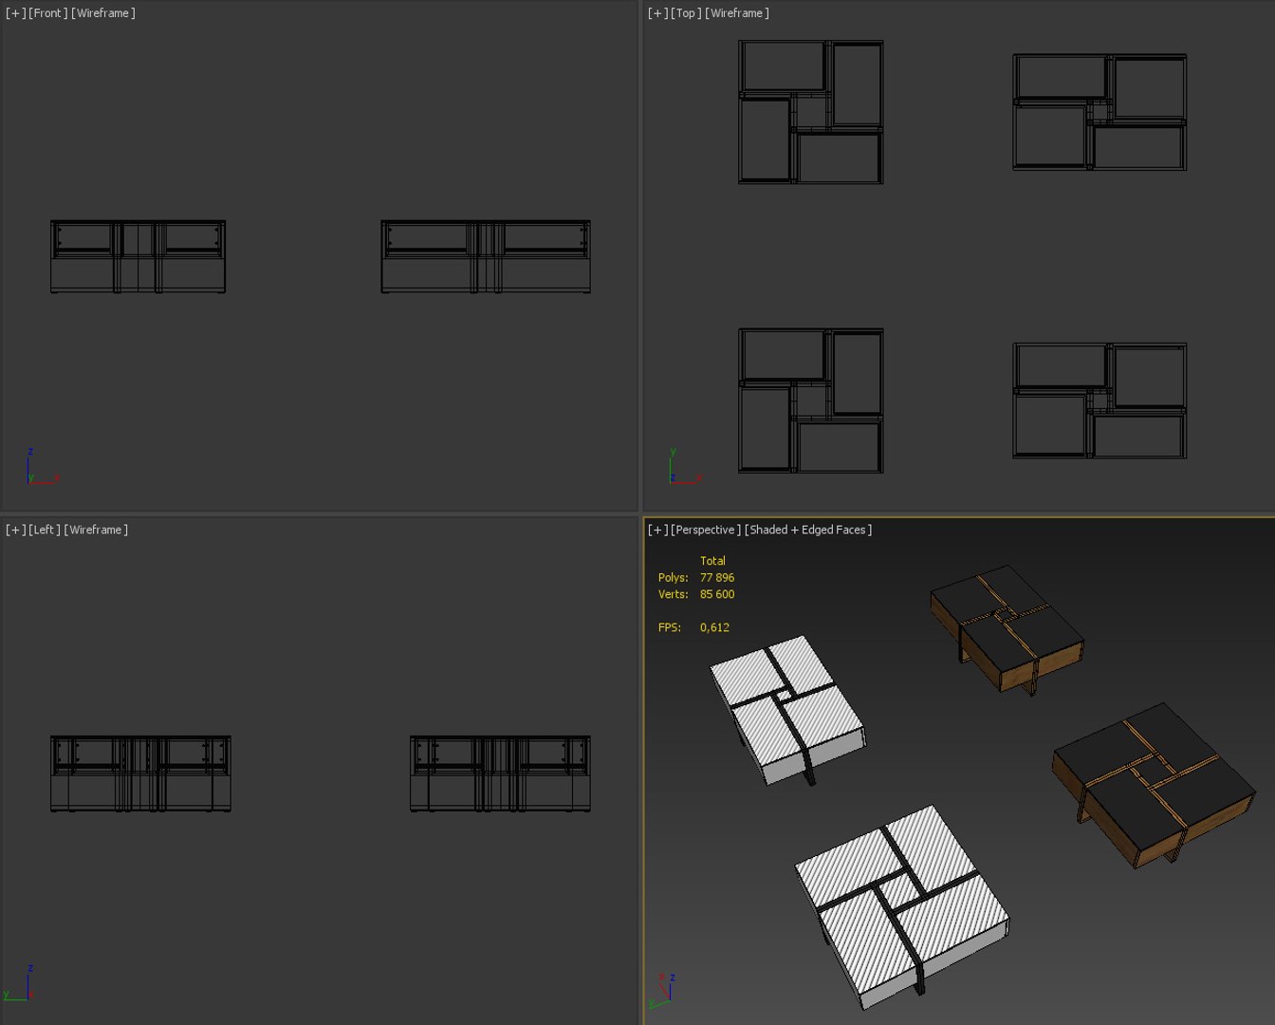Open the [+] menu in Top viewport
1275x1025 pixels.
(658, 13)
